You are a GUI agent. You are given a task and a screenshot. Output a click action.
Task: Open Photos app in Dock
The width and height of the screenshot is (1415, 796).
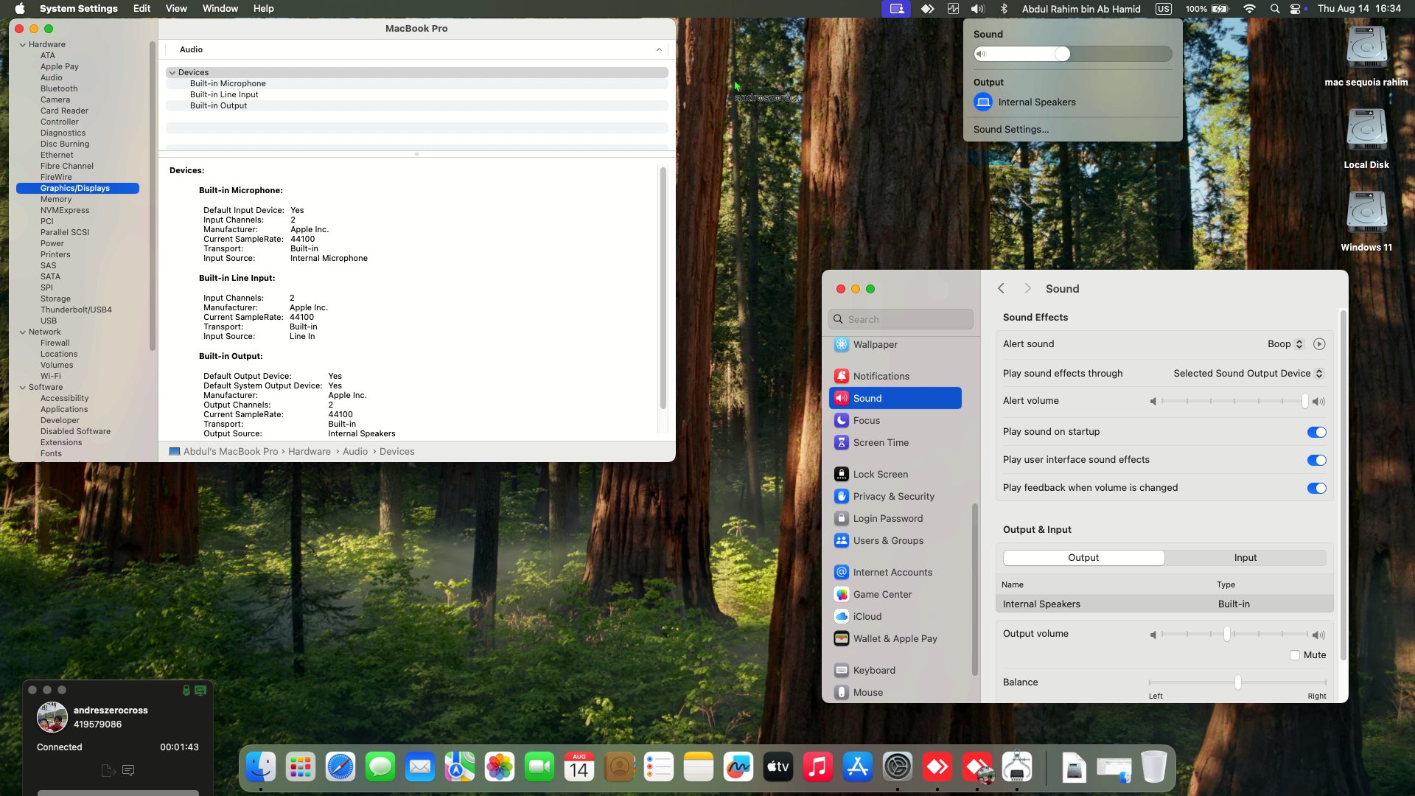pos(500,767)
